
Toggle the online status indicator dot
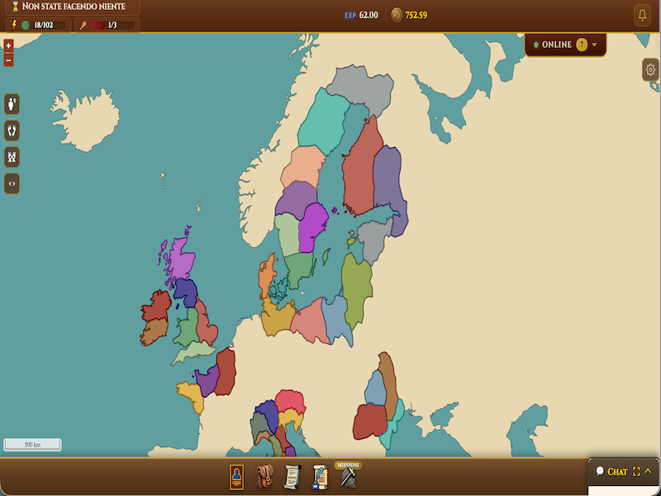[536, 44]
